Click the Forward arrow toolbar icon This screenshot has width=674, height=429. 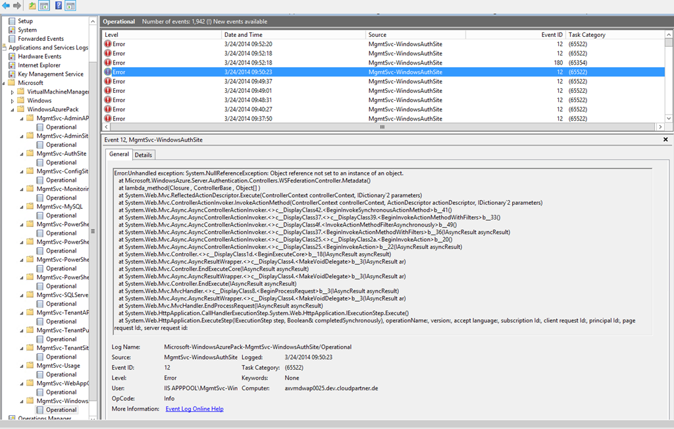click(x=17, y=6)
